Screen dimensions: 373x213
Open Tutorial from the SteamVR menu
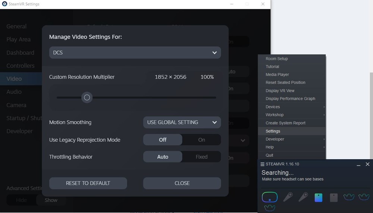(x=292, y=67)
